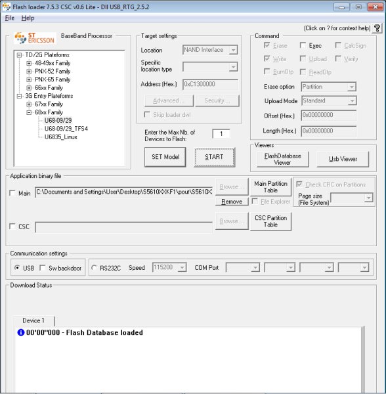Open the FlashDatabase Viewer

(282, 160)
